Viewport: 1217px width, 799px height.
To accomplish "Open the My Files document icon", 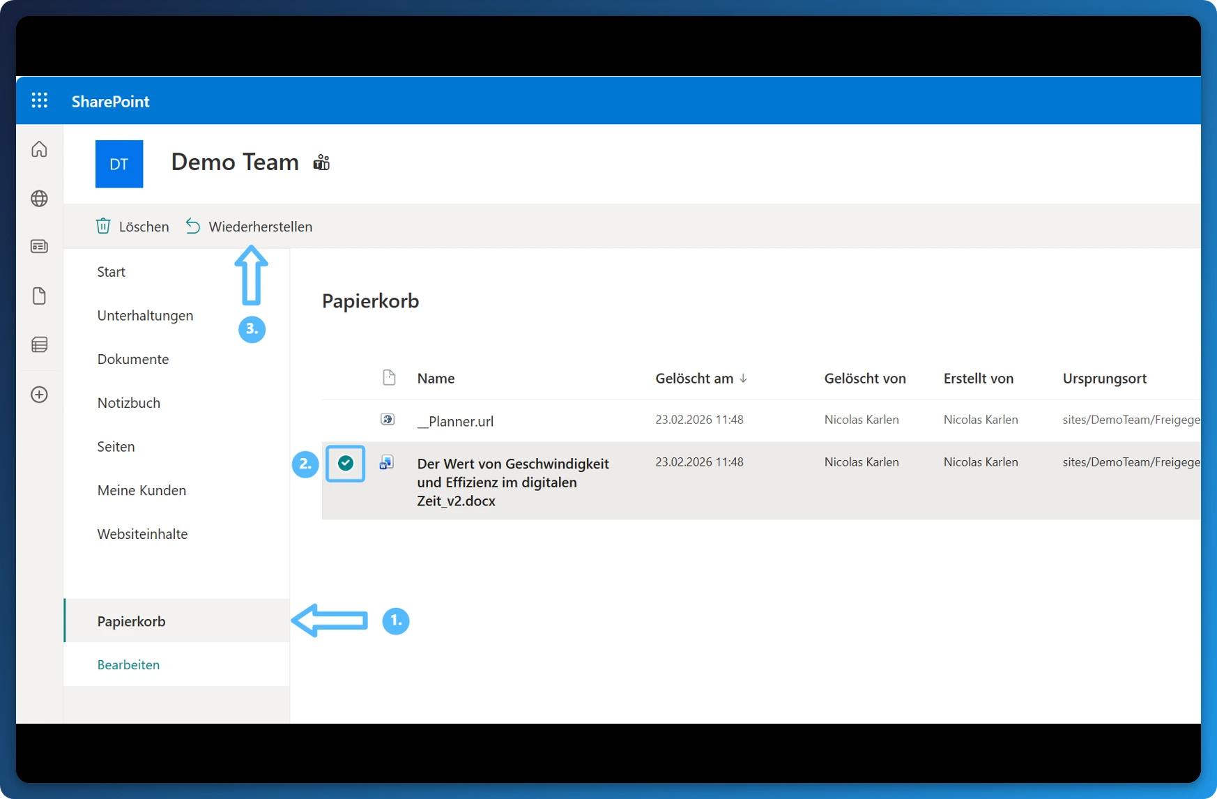I will 39,296.
